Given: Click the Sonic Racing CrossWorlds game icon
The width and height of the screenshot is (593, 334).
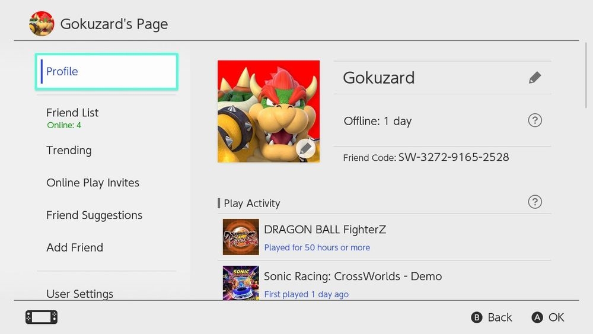Looking at the screenshot, I should tap(241, 283).
